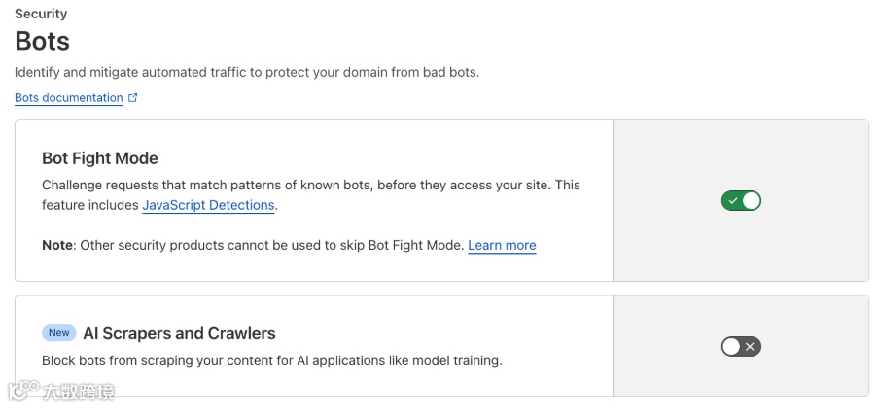
Task: Click the green checkmark in the toggle
Action: (x=732, y=201)
